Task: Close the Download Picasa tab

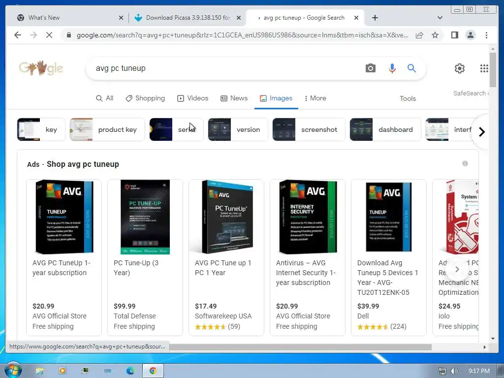Action: pyautogui.click(x=239, y=18)
